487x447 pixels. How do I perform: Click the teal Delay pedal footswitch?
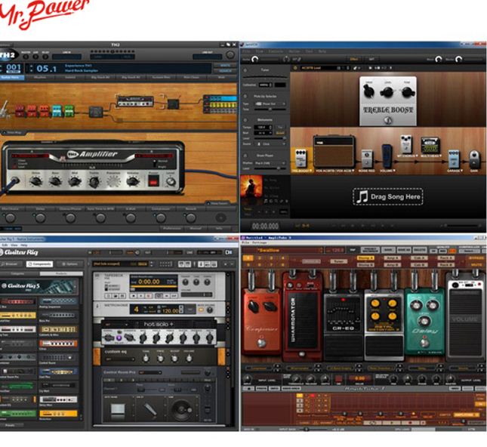[424, 343]
